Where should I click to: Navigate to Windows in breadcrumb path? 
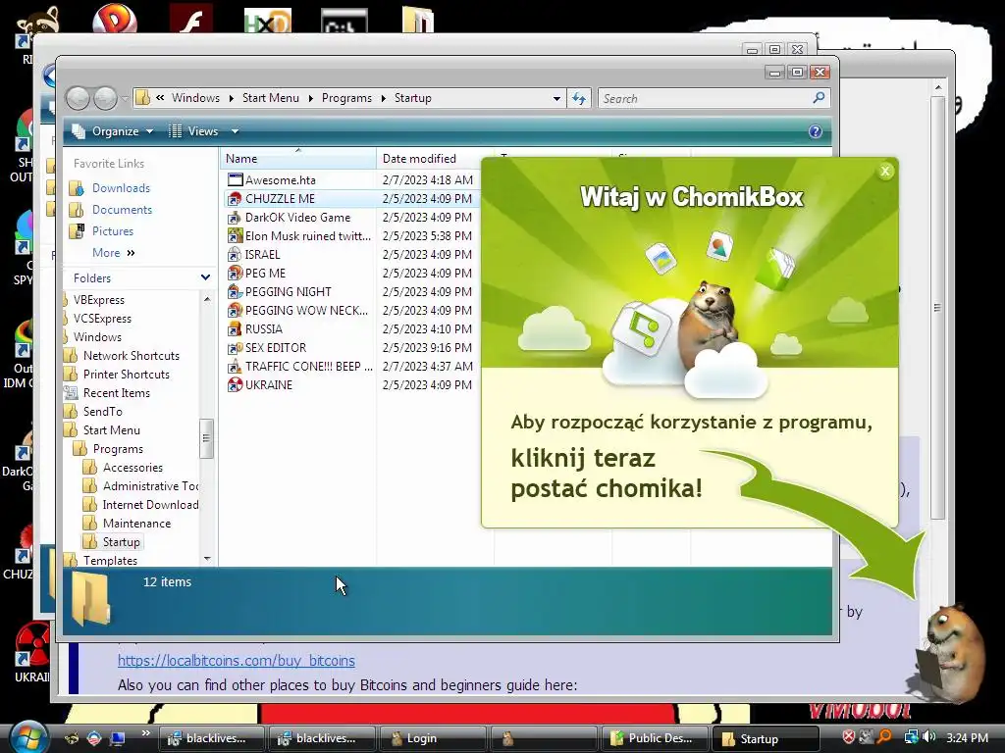click(x=195, y=98)
